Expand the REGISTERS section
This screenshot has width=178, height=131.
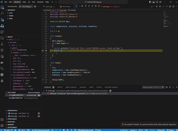[23, 122]
